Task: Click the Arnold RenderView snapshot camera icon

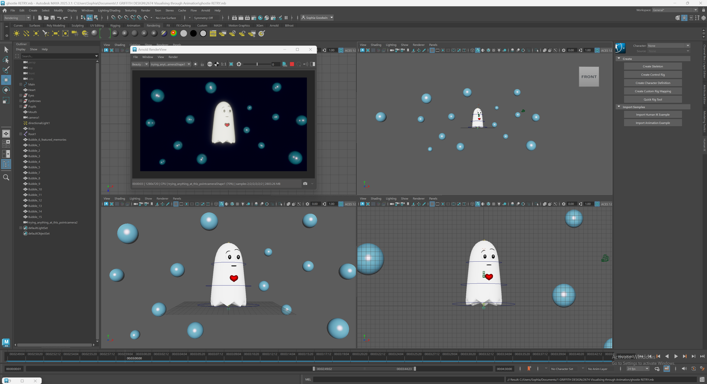Action: tap(305, 183)
